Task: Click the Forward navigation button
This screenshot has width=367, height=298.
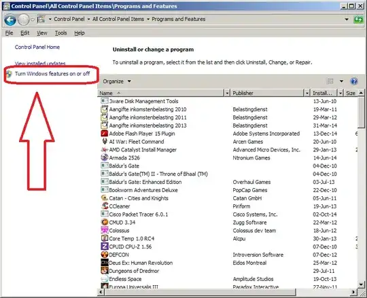Action: 24,20
